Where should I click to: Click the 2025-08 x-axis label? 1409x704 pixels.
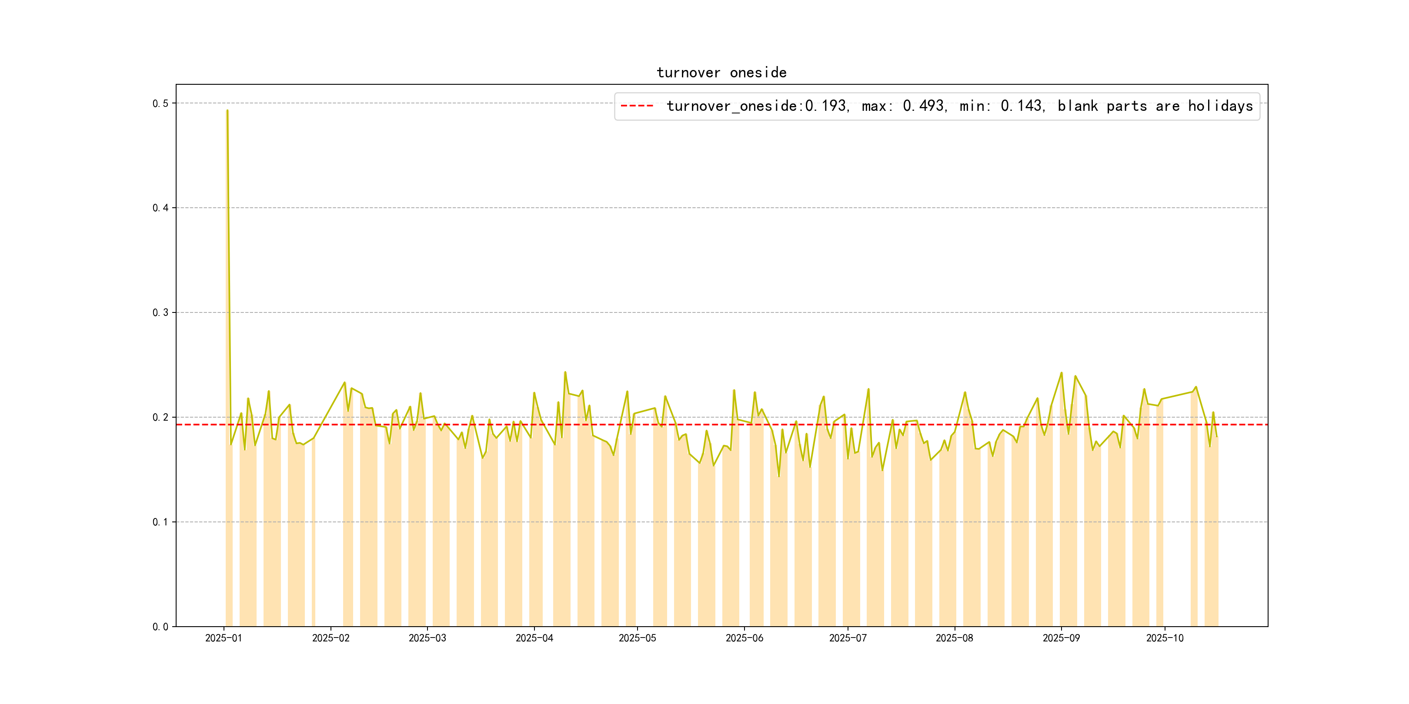pyautogui.click(x=954, y=638)
